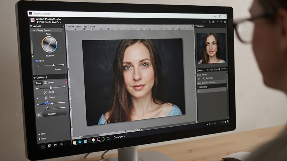Click the first icon in top-right toolbar
The width and height of the screenshot is (287, 161).
pos(204,22)
